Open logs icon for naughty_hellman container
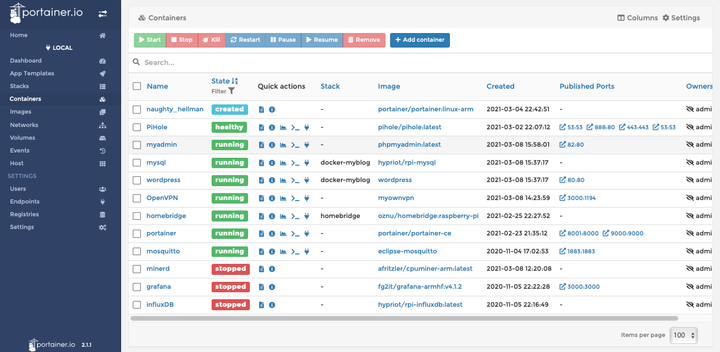This screenshot has height=352, width=720. pos(261,109)
